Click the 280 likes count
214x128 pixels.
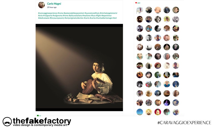139,3
